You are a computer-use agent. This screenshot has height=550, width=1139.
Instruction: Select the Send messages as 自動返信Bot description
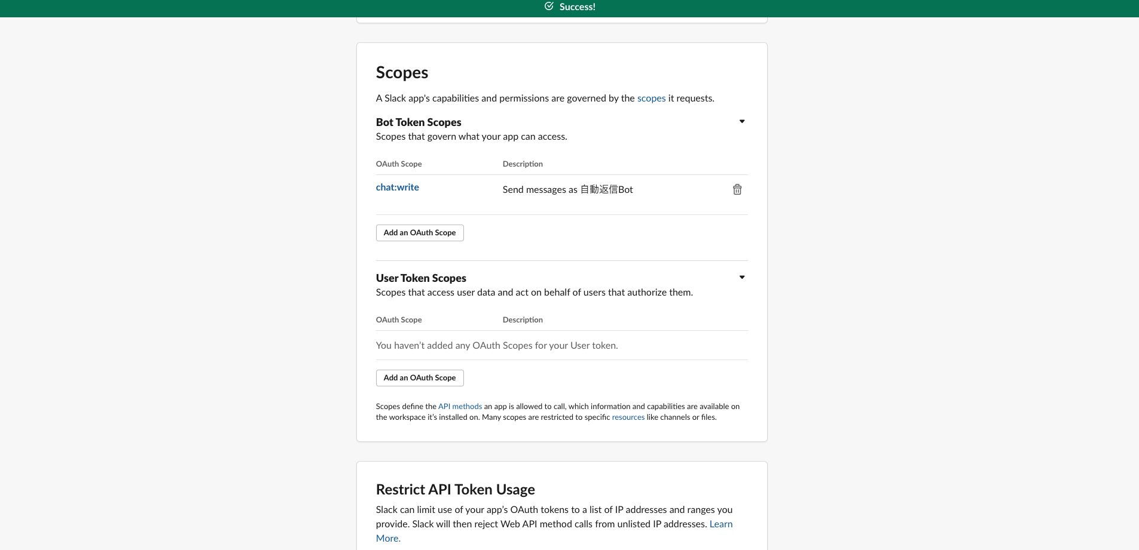(x=567, y=189)
